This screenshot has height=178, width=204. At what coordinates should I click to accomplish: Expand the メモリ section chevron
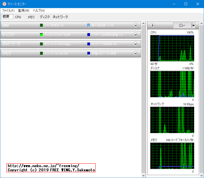[135, 54]
